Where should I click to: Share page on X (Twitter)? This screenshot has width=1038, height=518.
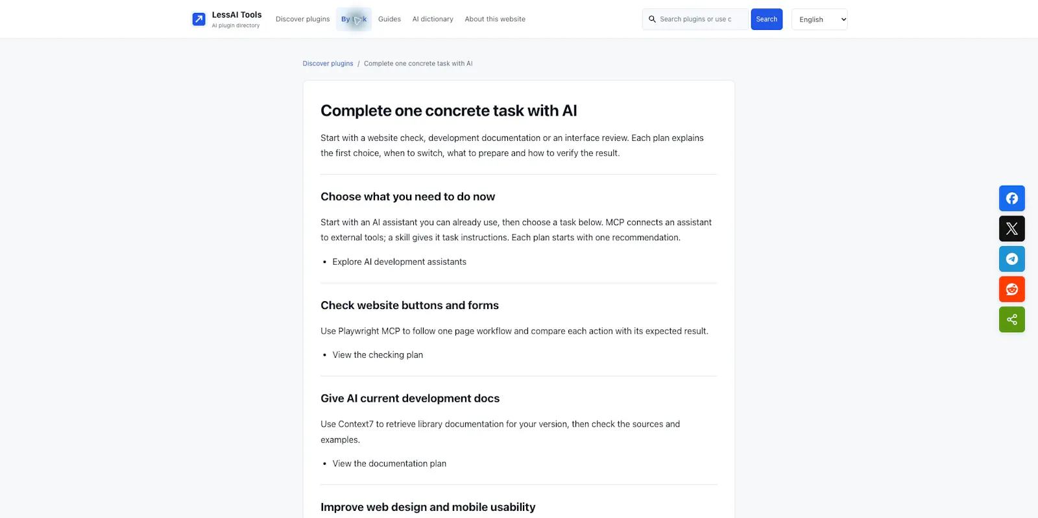1011,228
